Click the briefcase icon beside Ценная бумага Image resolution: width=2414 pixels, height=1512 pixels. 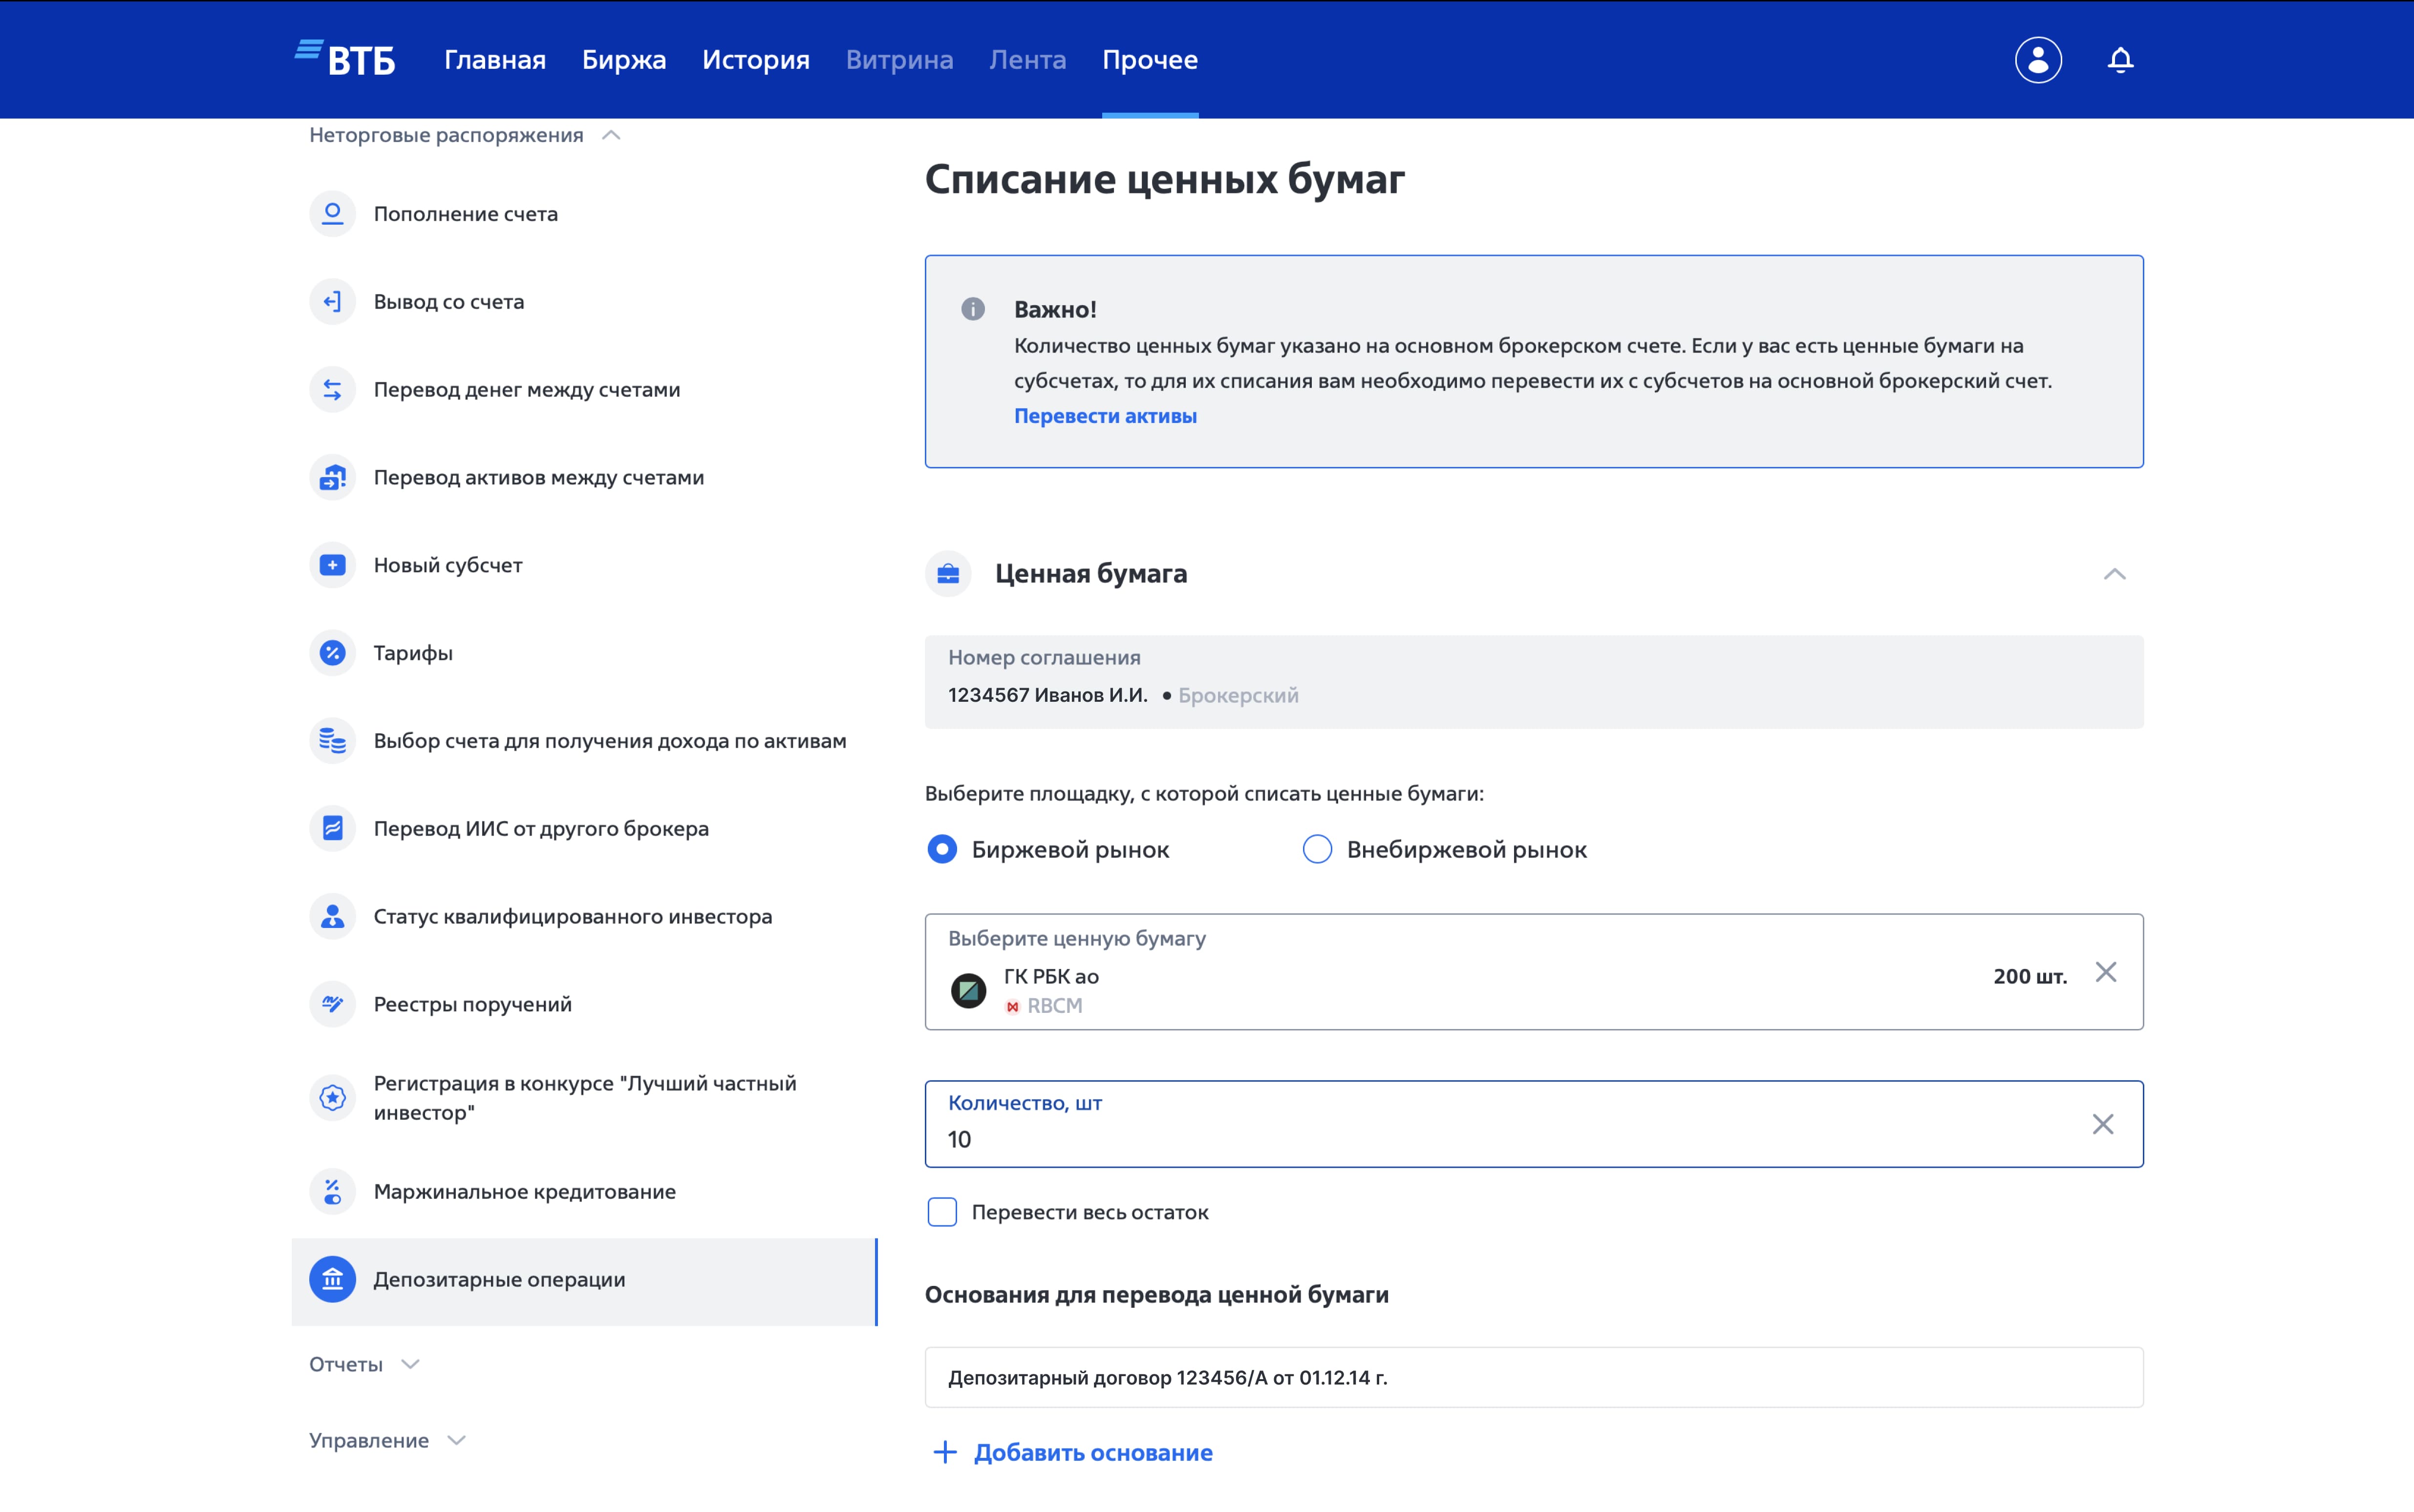(947, 574)
